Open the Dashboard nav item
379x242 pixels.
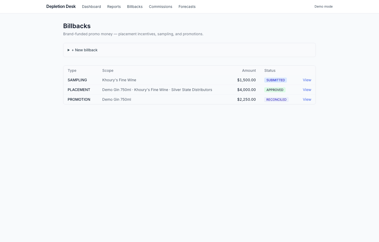click(91, 7)
